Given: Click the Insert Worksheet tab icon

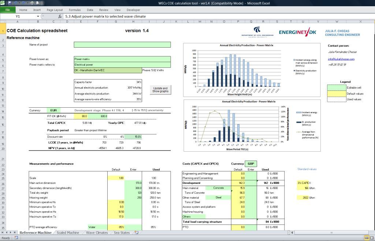Looking at the screenshot, I should tap(137, 232).
